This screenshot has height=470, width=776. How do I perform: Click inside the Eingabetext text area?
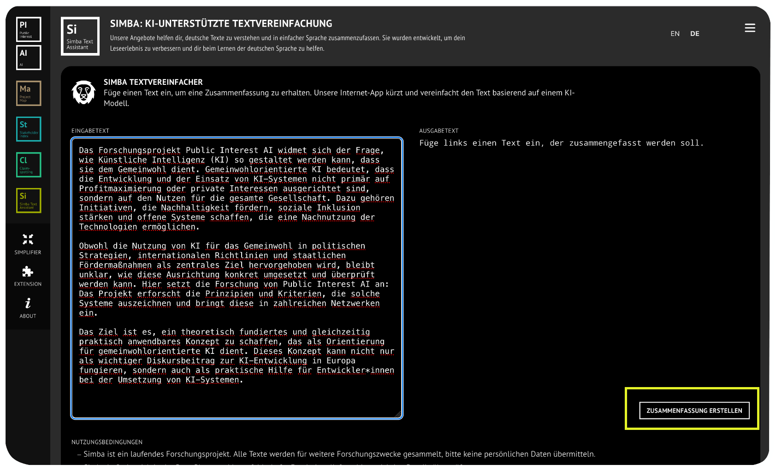(237, 278)
